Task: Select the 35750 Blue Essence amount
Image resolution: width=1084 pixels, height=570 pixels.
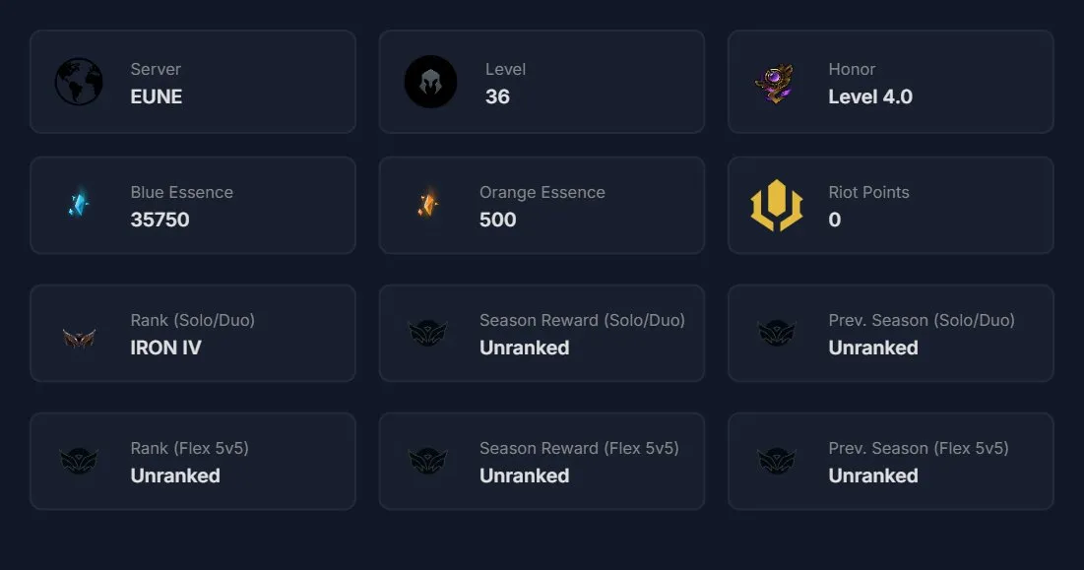Action: [x=159, y=220]
